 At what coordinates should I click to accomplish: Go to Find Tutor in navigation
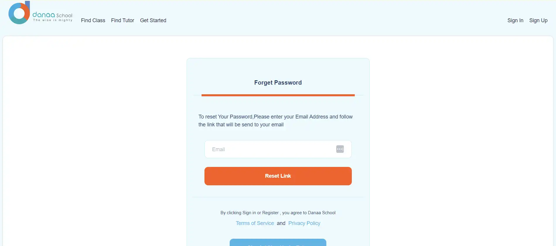[x=122, y=20]
